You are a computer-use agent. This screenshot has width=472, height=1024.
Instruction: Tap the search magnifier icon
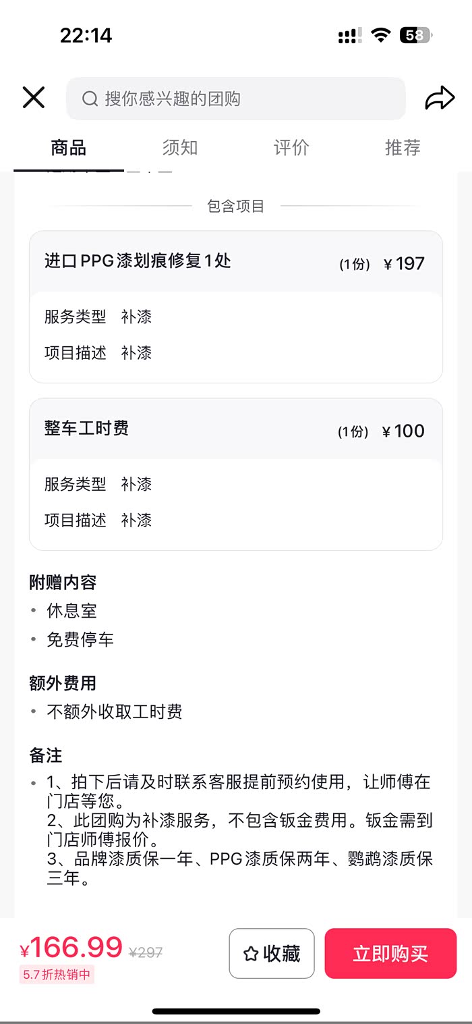click(x=90, y=99)
